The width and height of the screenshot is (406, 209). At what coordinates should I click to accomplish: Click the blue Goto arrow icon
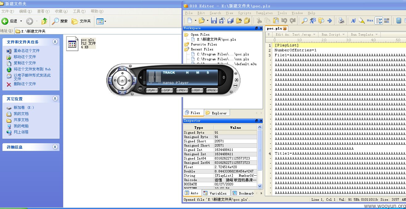tap(330, 21)
